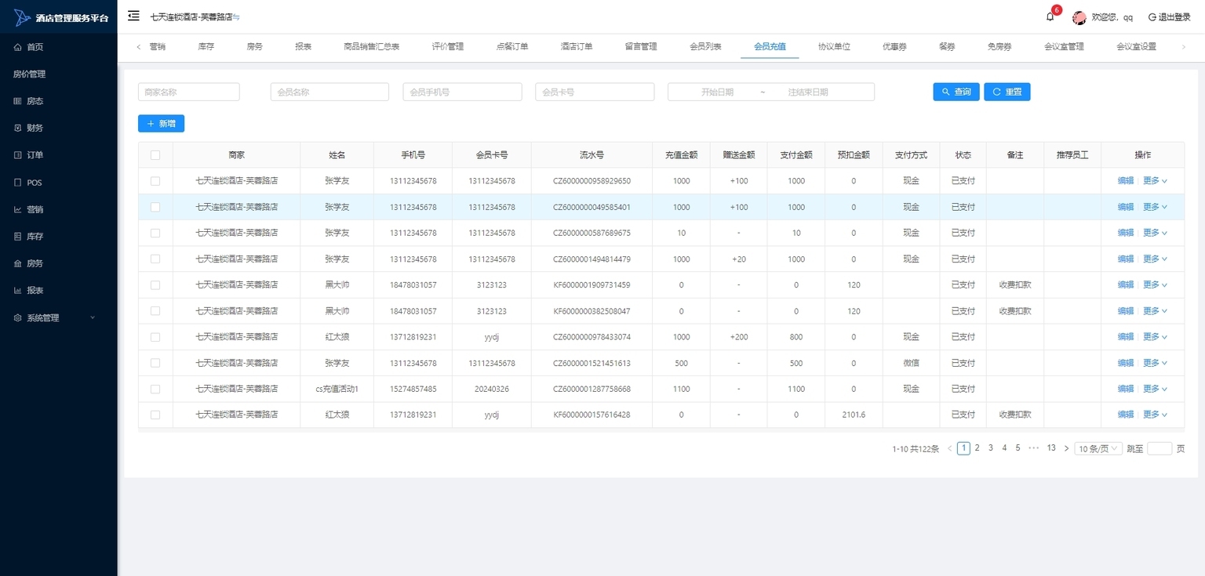Viewport: 1205px width, 576px height.
Task: Click the 查询 search button
Action: pos(956,92)
